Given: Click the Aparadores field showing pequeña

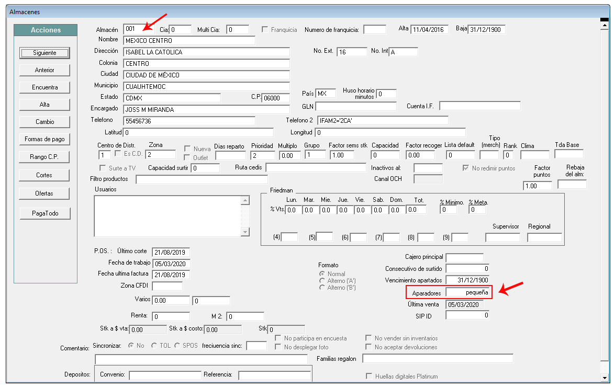Looking at the screenshot, I should pos(468,292).
